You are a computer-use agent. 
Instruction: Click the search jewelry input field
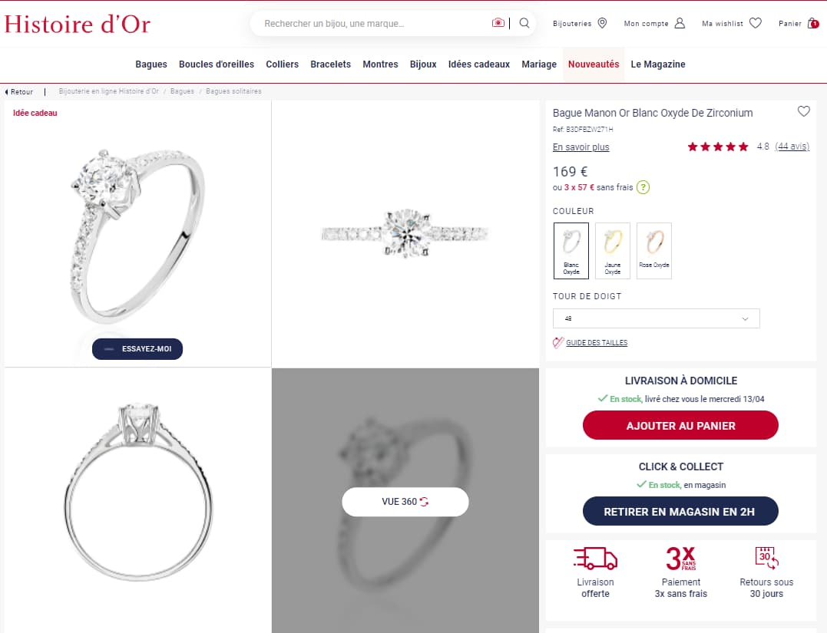pos(375,23)
